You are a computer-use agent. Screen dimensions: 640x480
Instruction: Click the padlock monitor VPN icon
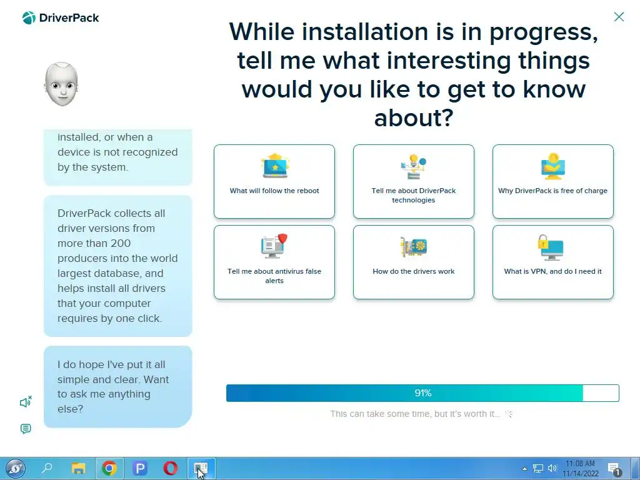tap(551, 247)
